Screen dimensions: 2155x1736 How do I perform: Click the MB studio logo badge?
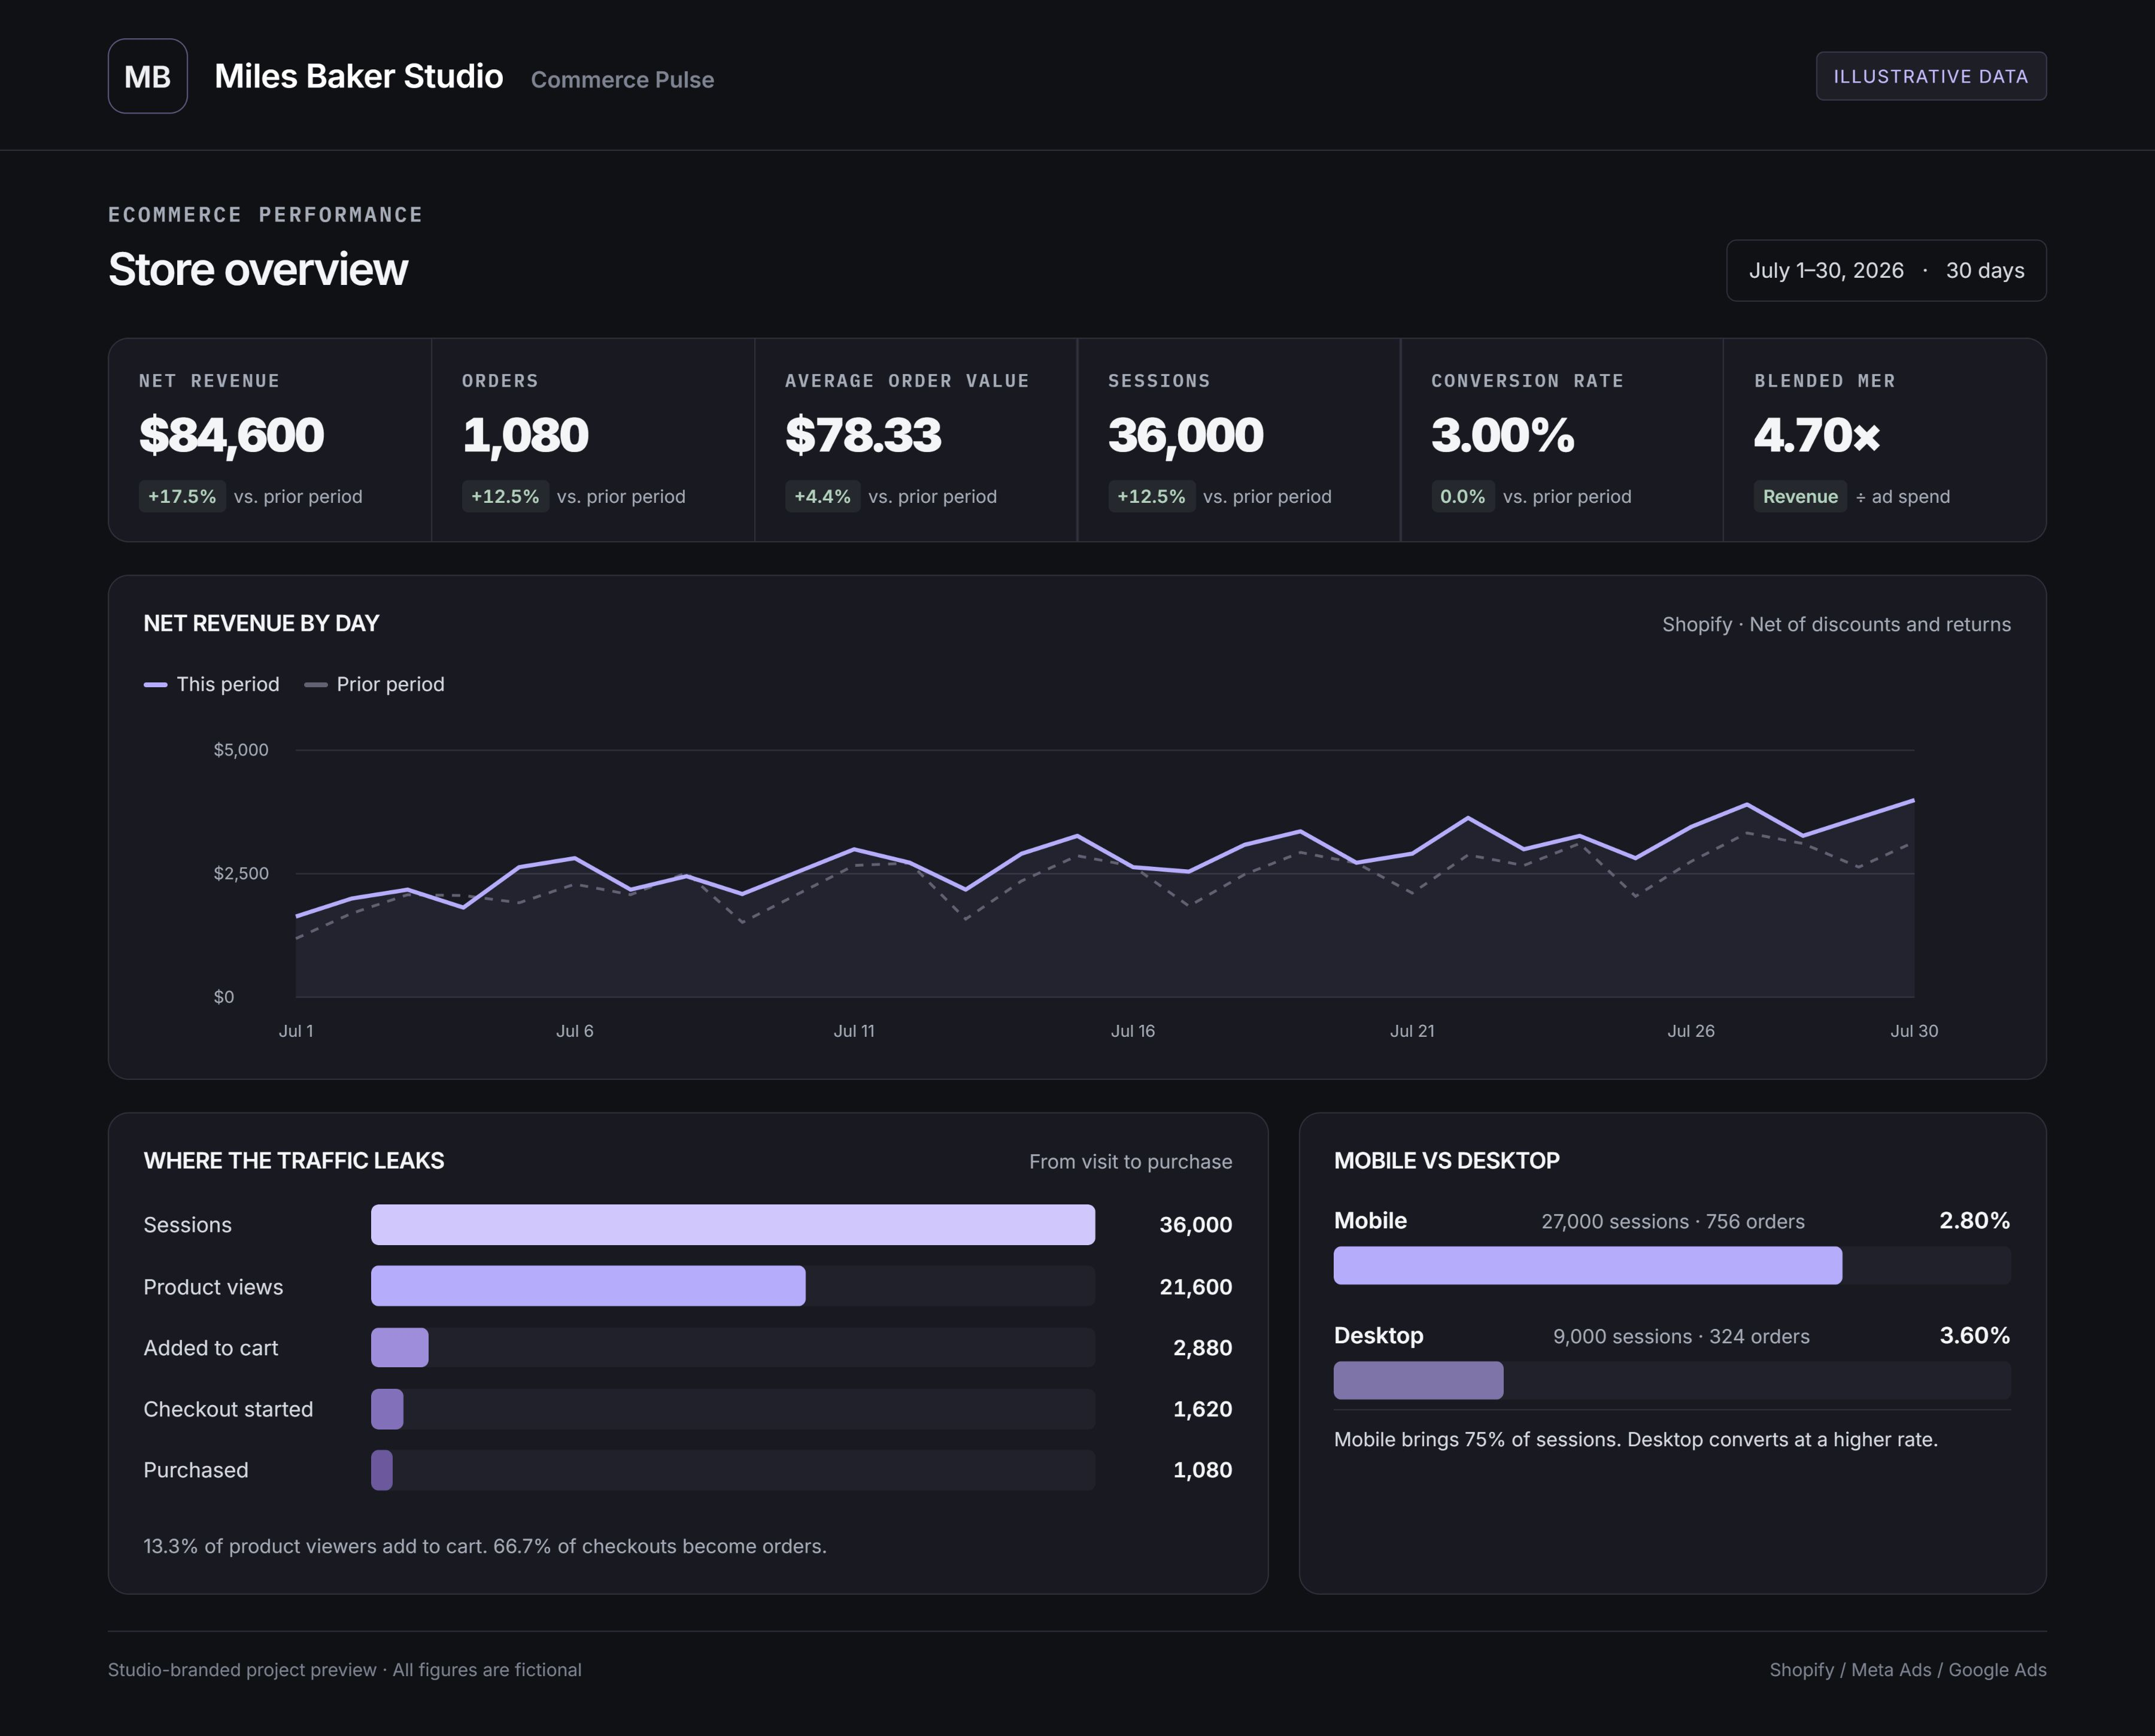148,76
